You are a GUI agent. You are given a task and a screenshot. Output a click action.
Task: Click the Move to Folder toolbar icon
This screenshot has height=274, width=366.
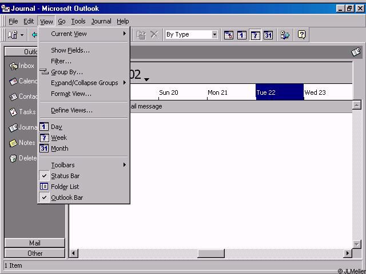pyautogui.click(x=141, y=35)
